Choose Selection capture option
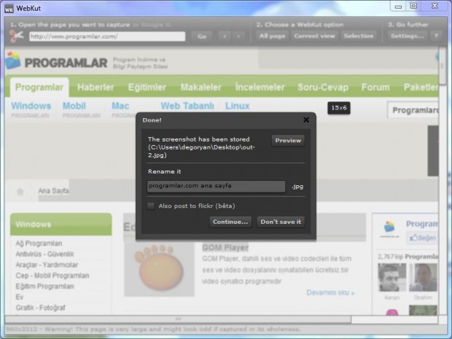The height and width of the screenshot is (339, 452). pyautogui.click(x=359, y=36)
